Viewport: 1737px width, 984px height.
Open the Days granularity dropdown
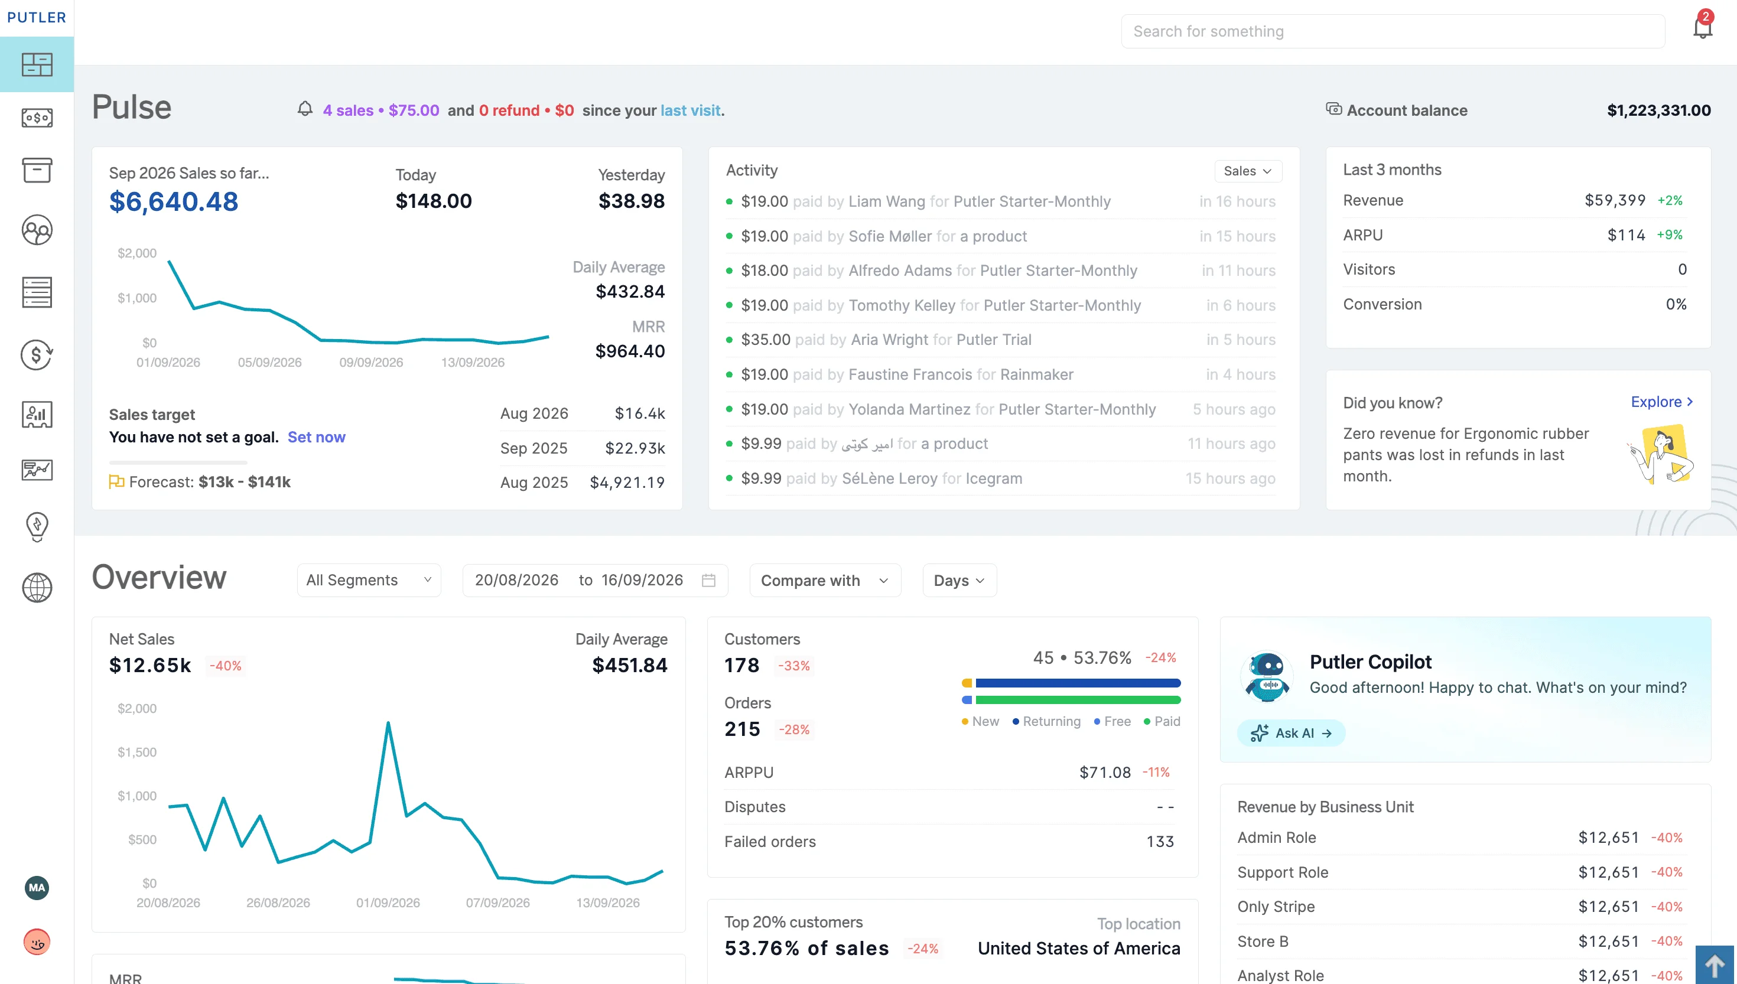coord(959,580)
